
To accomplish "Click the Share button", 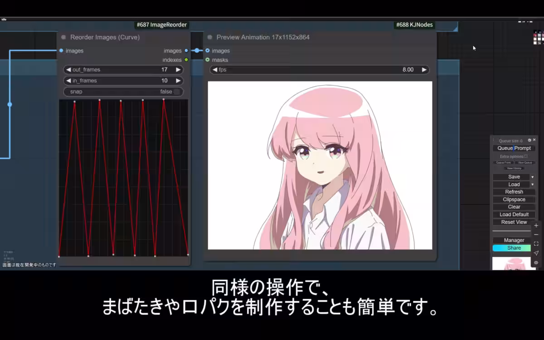I will 512,248.
